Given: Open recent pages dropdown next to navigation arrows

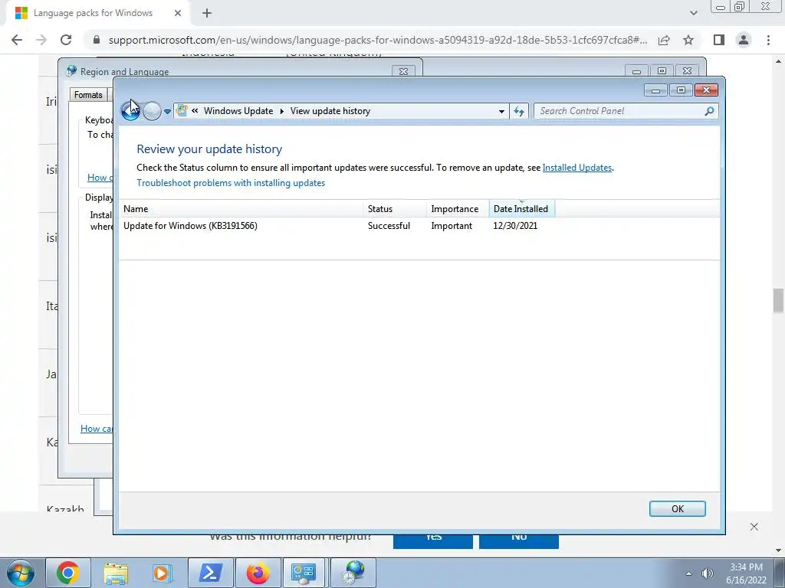Looking at the screenshot, I should (167, 112).
